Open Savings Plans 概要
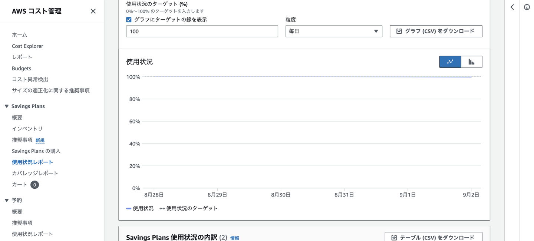This screenshot has height=241, width=534. pos(17,118)
